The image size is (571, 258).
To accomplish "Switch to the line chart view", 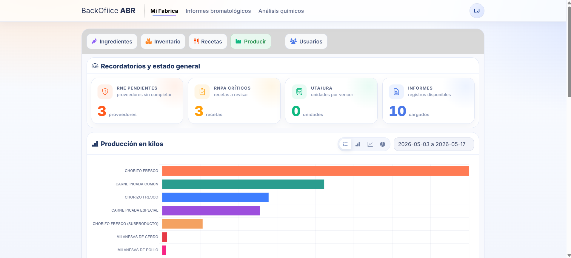I will pos(370,144).
